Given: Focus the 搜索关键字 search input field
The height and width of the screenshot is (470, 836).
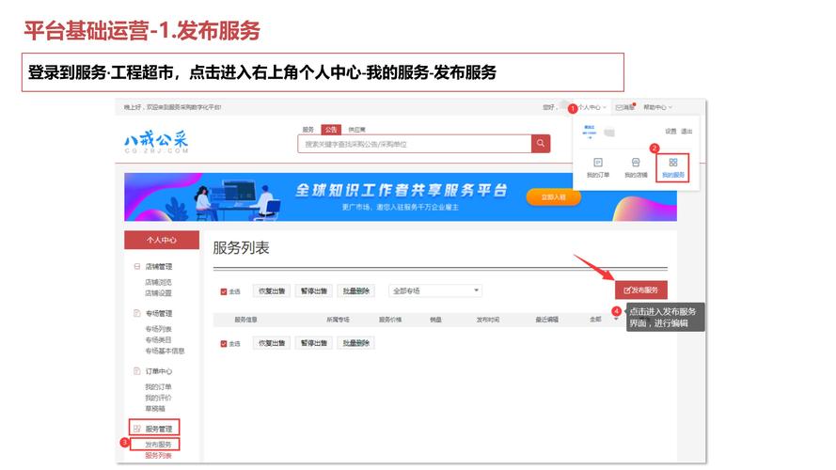Looking at the screenshot, I should pyautogui.click(x=415, y=144).
